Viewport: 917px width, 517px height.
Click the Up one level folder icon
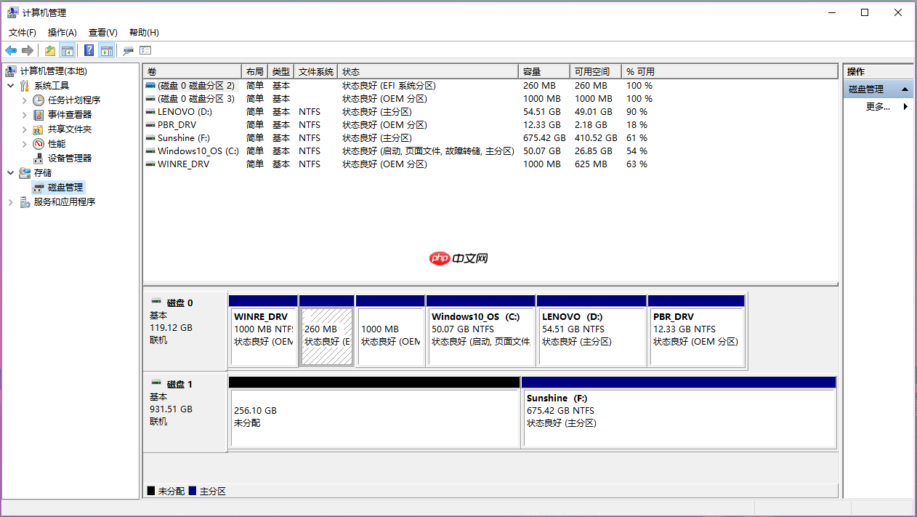[x=49, y=50]
